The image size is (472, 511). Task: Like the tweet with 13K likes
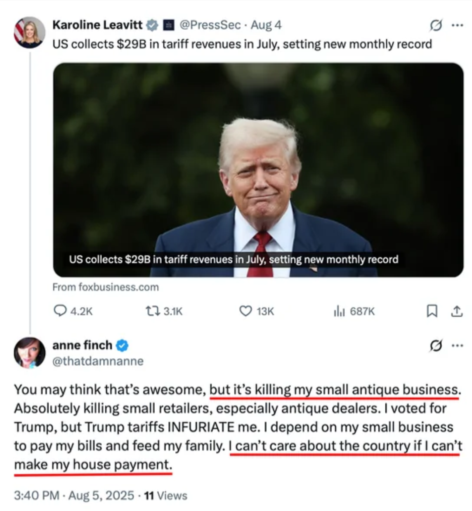tap(246, 311)
